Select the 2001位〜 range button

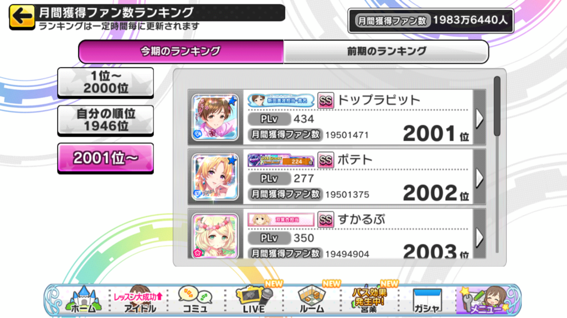tap(106, 158)
